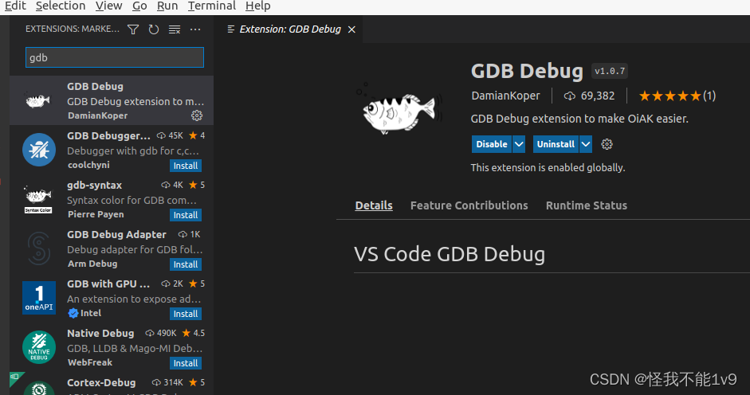Click the extensions search box containing gdb

114,57
